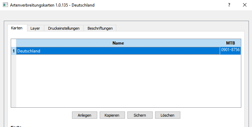The image size is (252, 127).
Task: Open the Druckeinstellungen tab
Action: [64, 28]
